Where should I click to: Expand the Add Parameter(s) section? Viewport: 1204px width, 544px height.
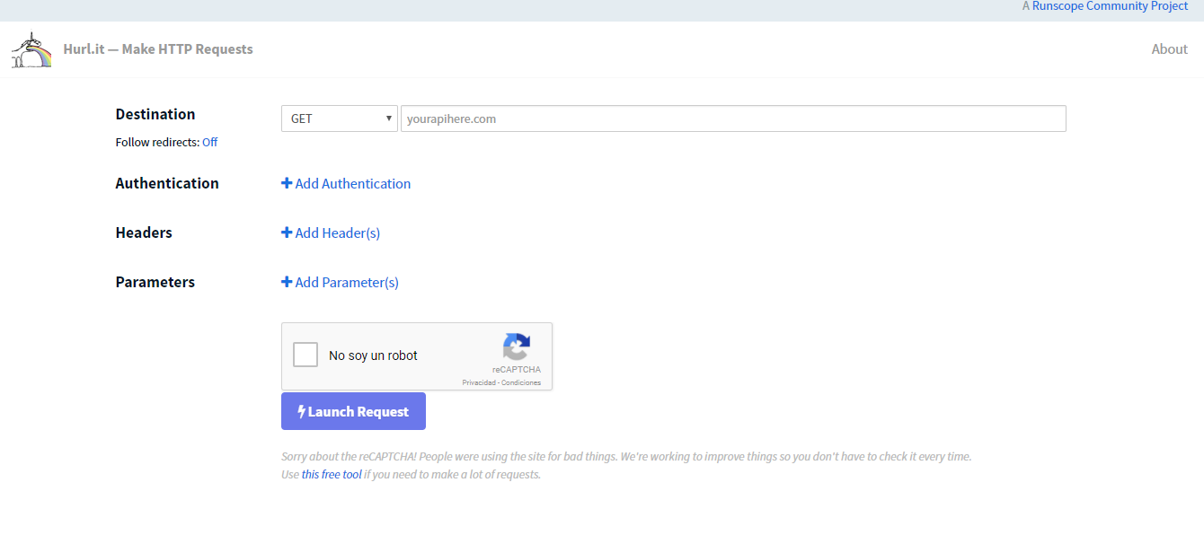[346, 282]
